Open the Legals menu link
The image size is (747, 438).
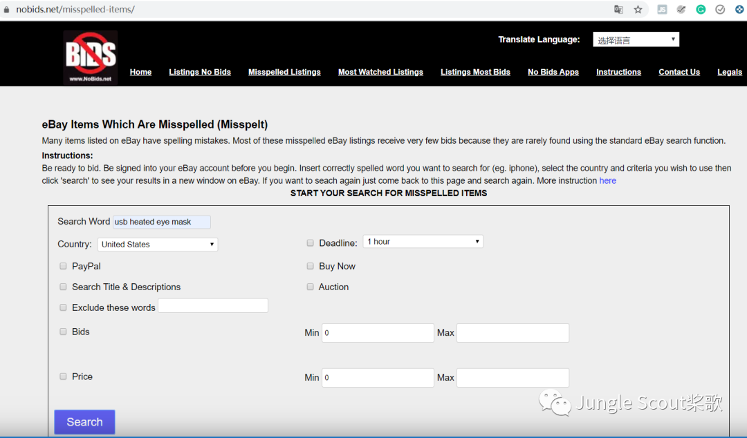click(x=730, y=72)
